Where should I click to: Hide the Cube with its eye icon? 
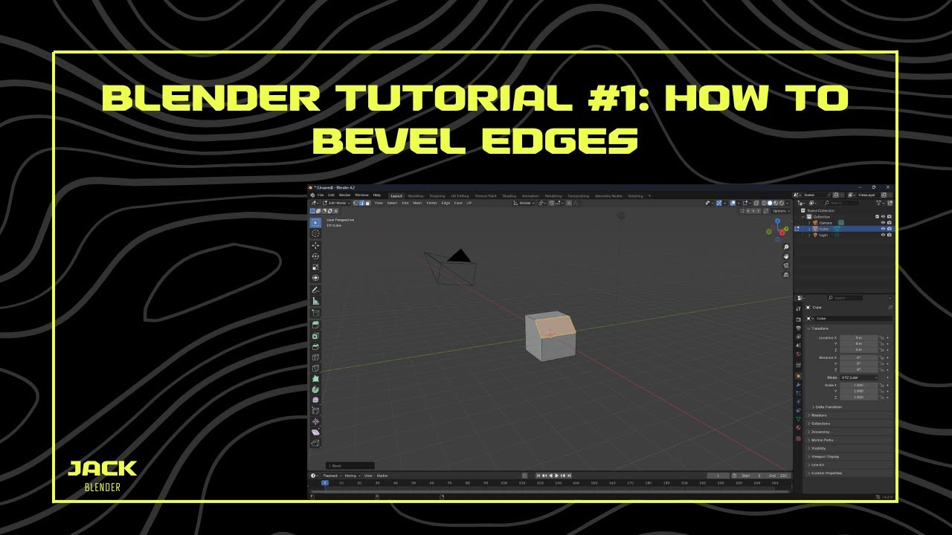tap(883, 229)
